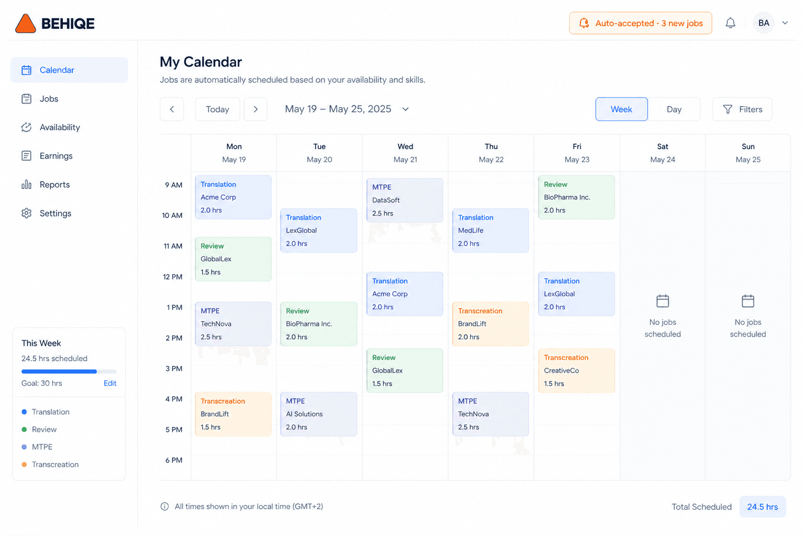Click the Jobs sidebar icon

click(x=26, y=99)
